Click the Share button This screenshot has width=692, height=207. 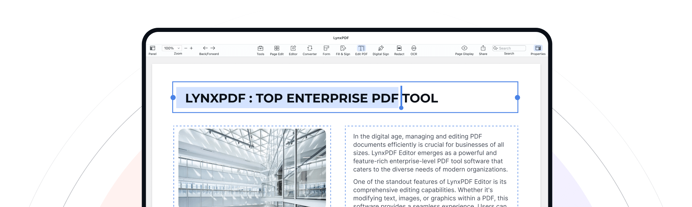(483, 48)
